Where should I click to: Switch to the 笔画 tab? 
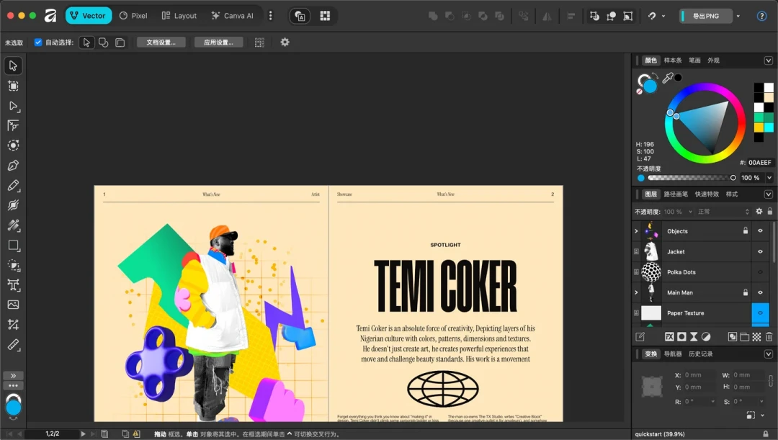coord(694,60)
